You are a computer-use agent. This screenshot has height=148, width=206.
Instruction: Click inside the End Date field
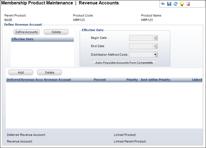pyautogui.click(x=141, y=46)
